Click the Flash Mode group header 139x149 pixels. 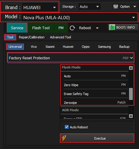point(95,68)
